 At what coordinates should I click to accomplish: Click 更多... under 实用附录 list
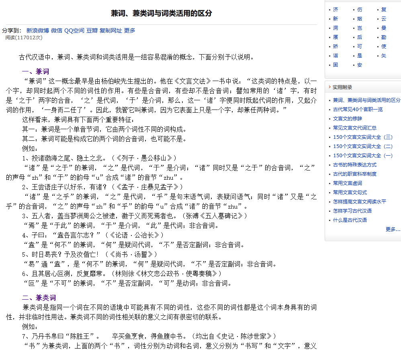(393, 229)
